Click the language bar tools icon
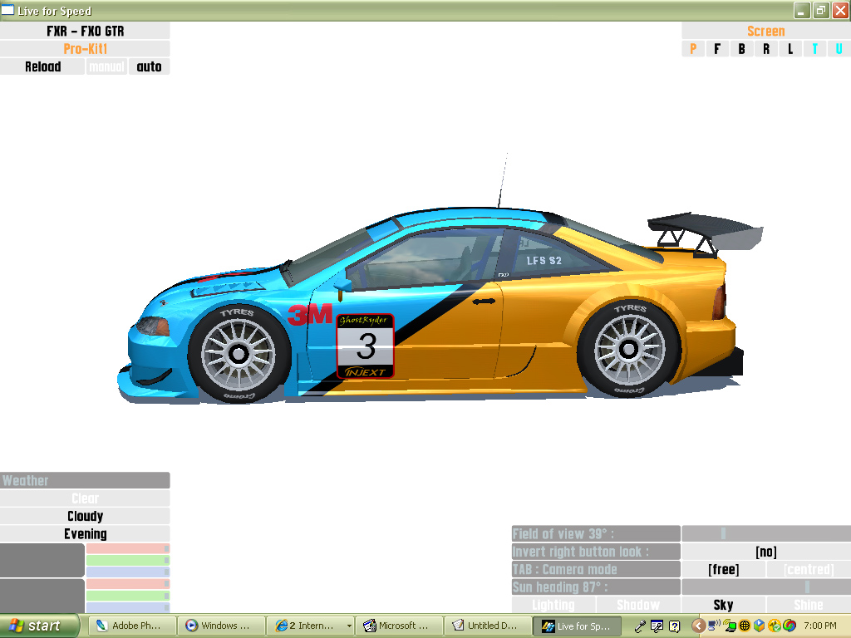Screen dimensions: 851x638 click(x=657, y=626)
